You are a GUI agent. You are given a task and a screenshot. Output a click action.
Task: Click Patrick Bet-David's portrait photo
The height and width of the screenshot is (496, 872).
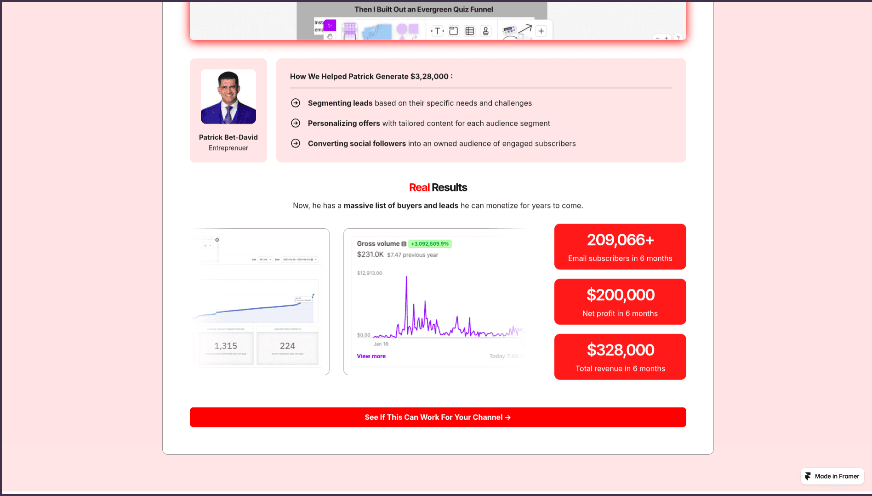228,96
